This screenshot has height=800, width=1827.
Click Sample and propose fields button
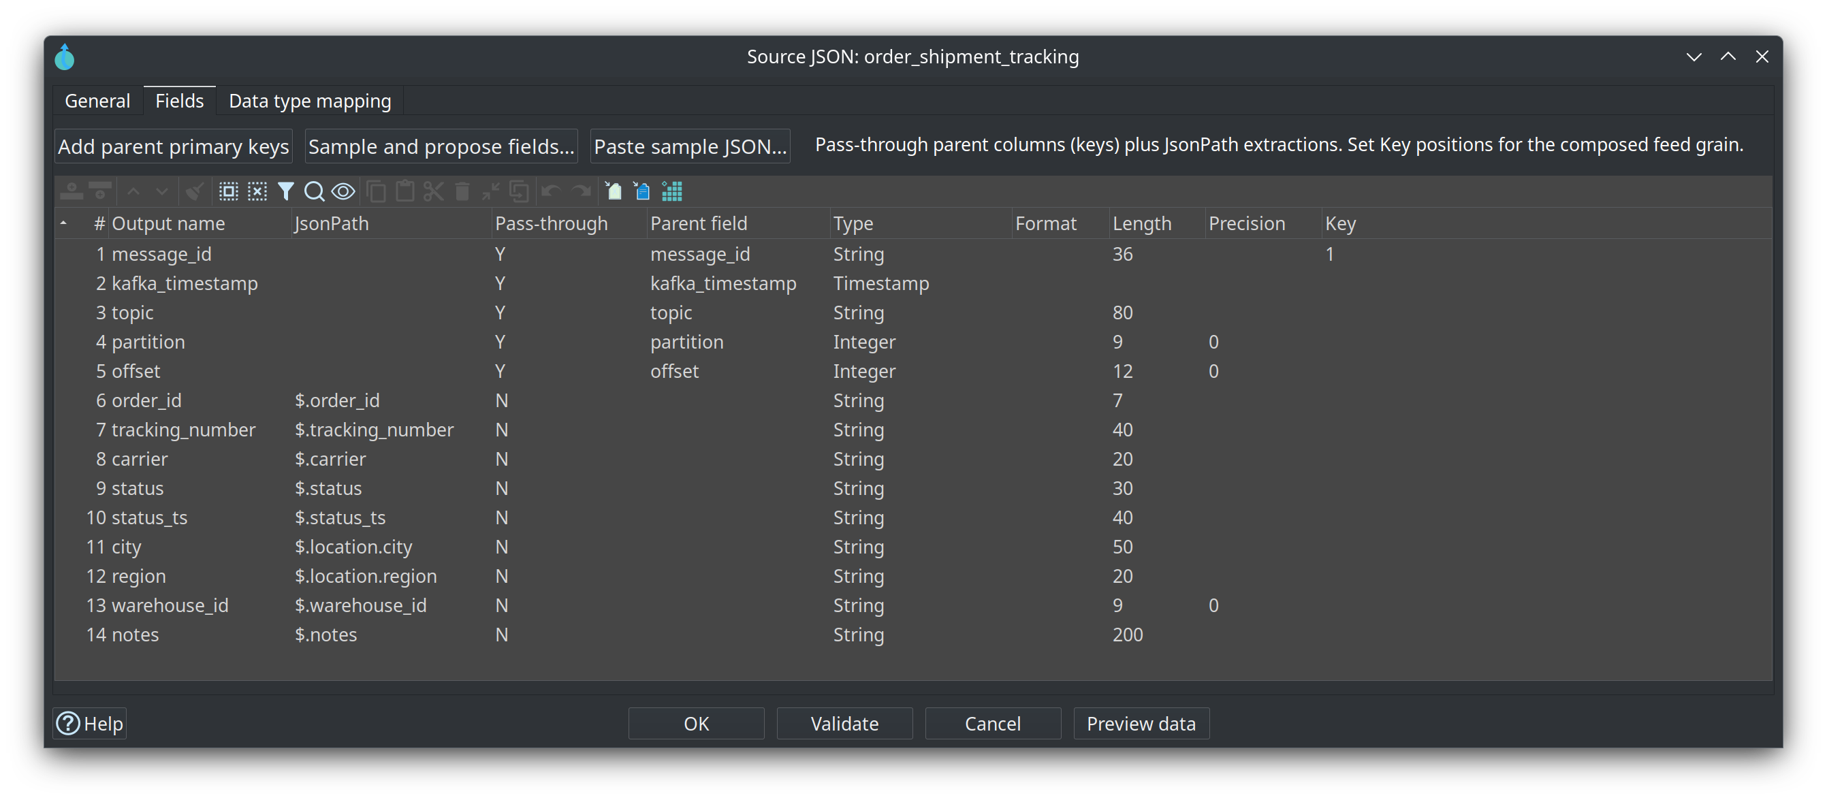[x=441, y=146]
